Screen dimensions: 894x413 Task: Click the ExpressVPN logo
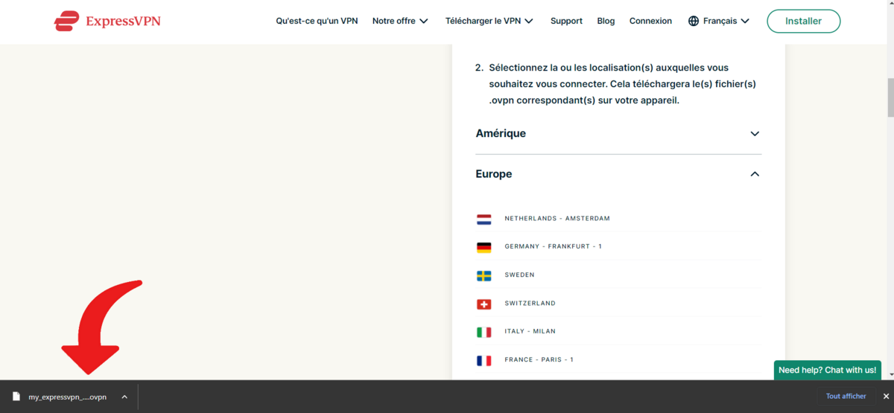point(107,21)
